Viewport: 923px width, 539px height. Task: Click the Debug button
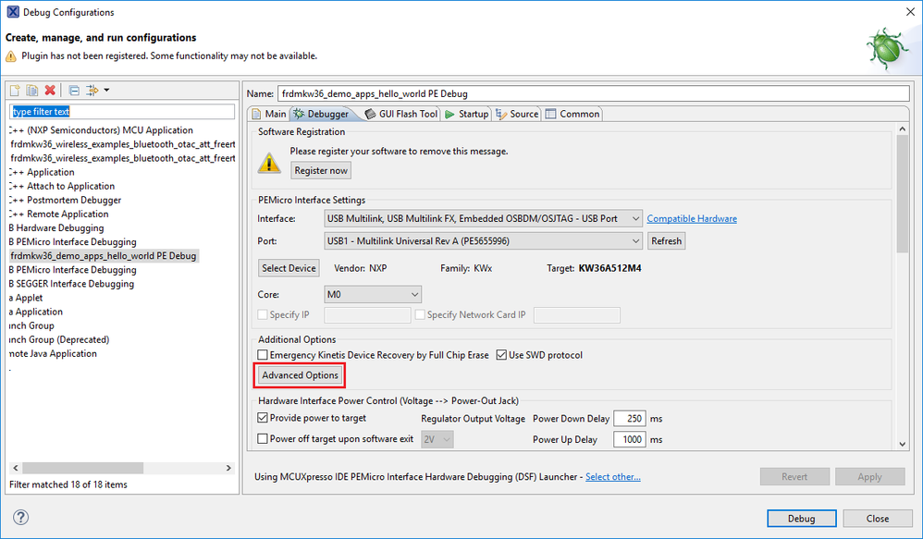[801, 519]
